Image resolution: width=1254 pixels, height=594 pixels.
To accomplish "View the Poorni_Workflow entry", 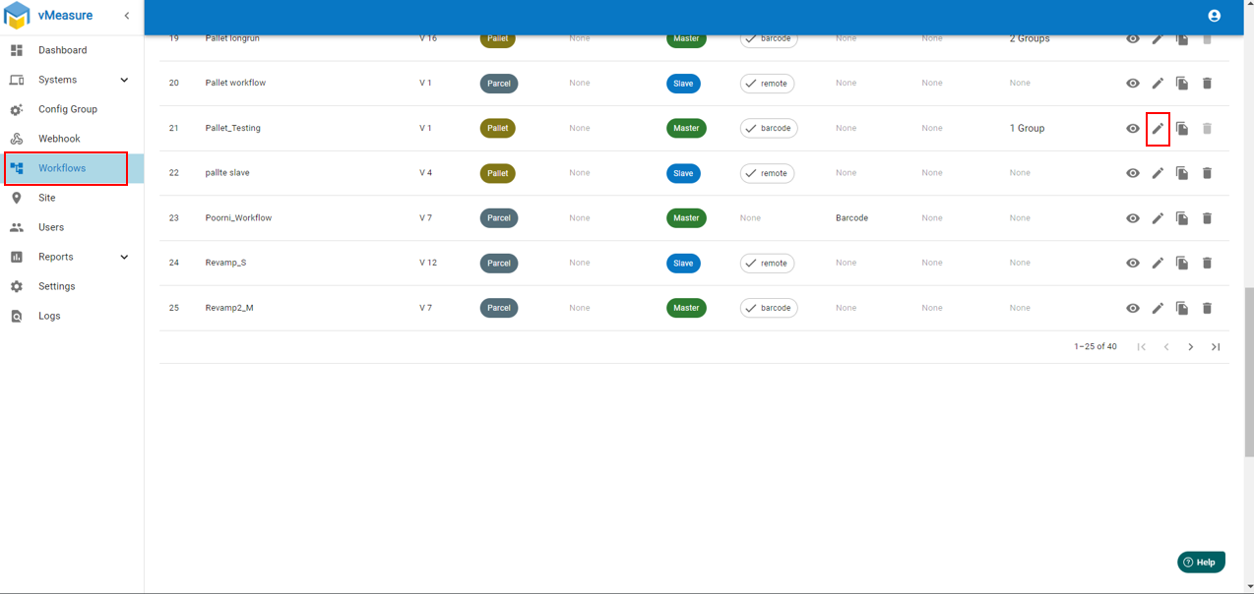I will pyautogui.click(x=1133, y=218).
